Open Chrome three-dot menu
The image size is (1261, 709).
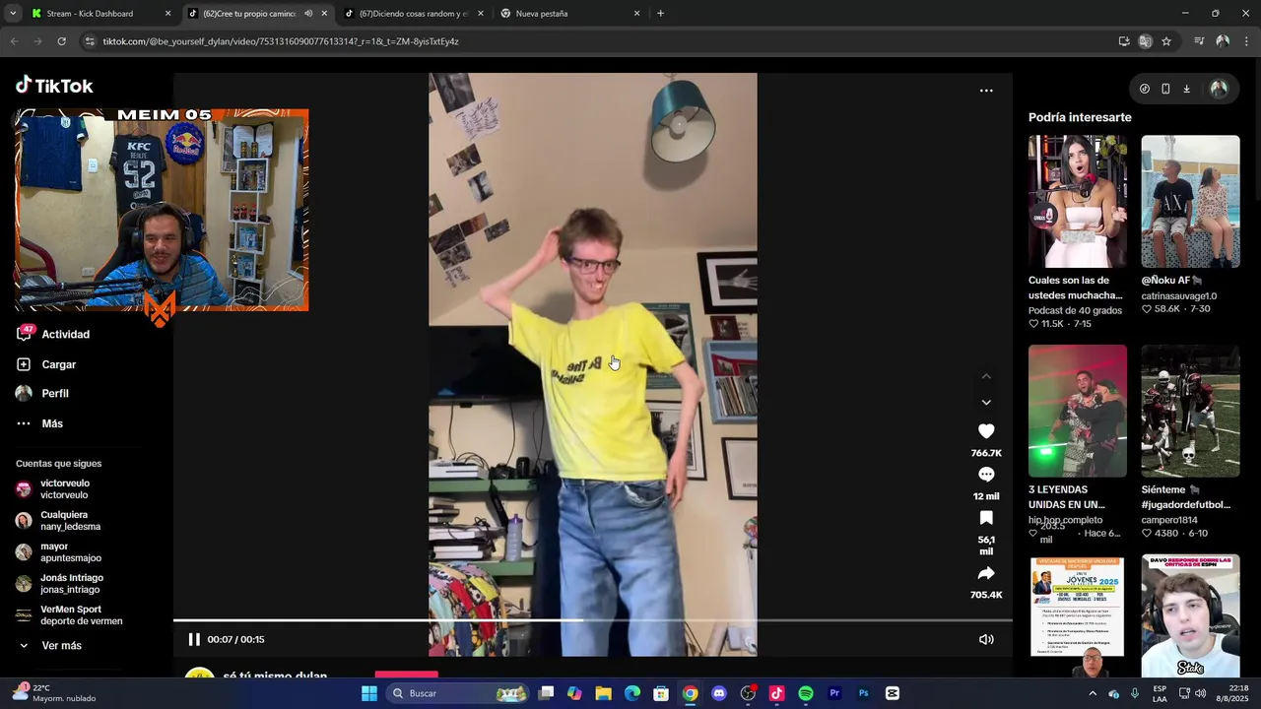1246,41
